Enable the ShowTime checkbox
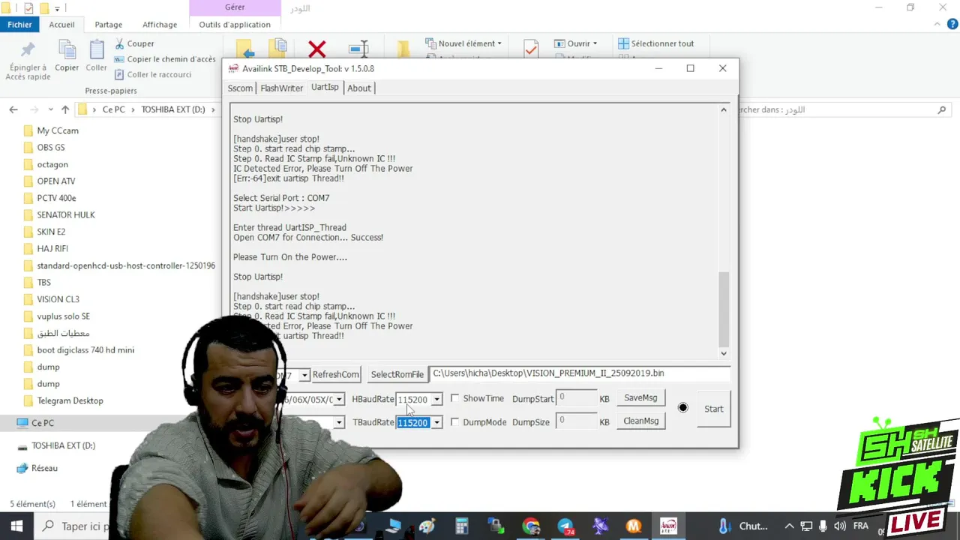 point(454,398)
